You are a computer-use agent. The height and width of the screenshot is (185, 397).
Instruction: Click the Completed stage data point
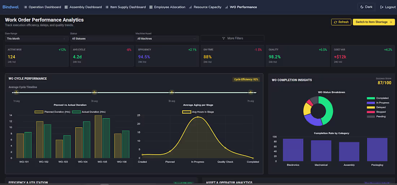253,158
